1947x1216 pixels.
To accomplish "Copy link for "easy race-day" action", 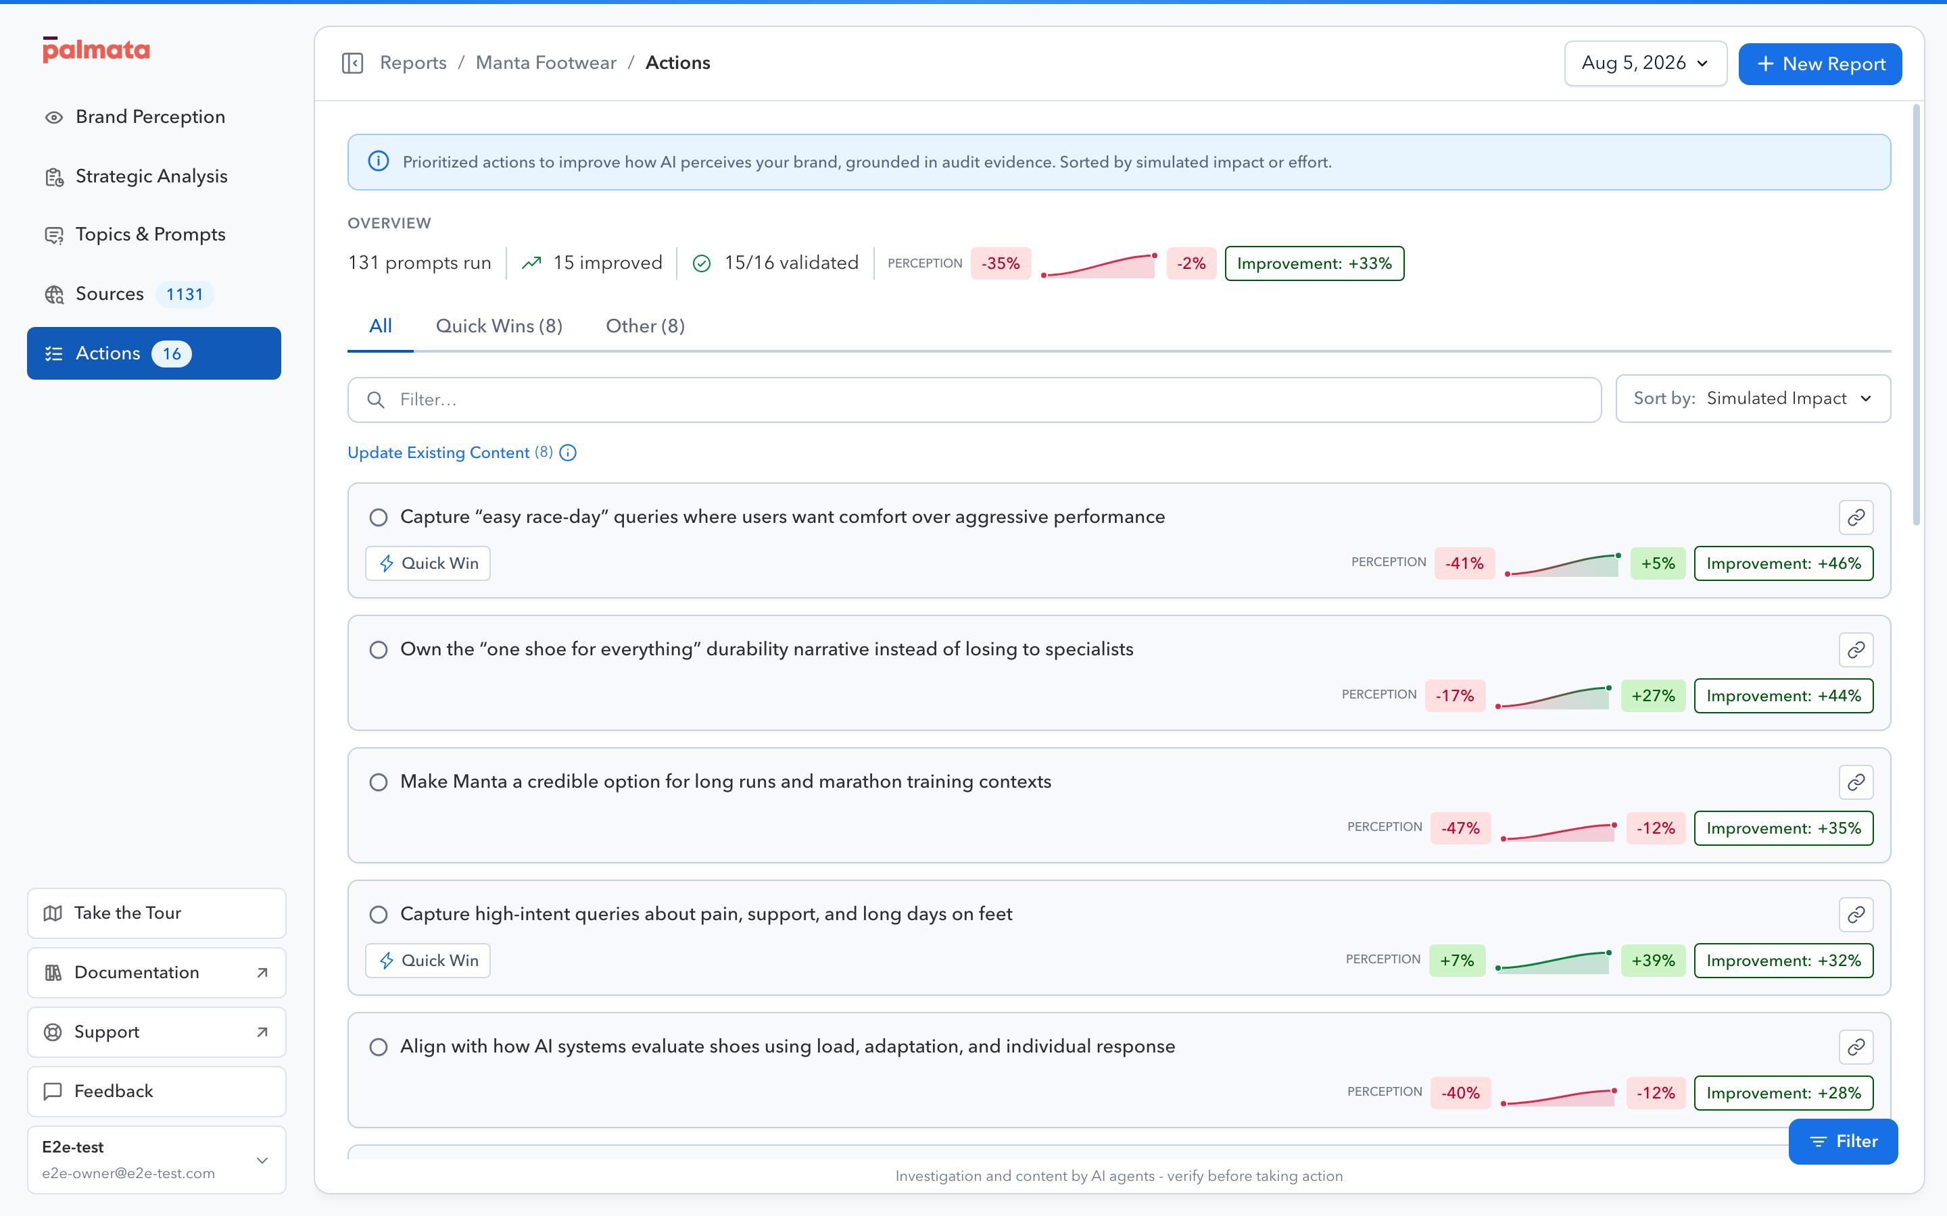I will point(1856,517).
